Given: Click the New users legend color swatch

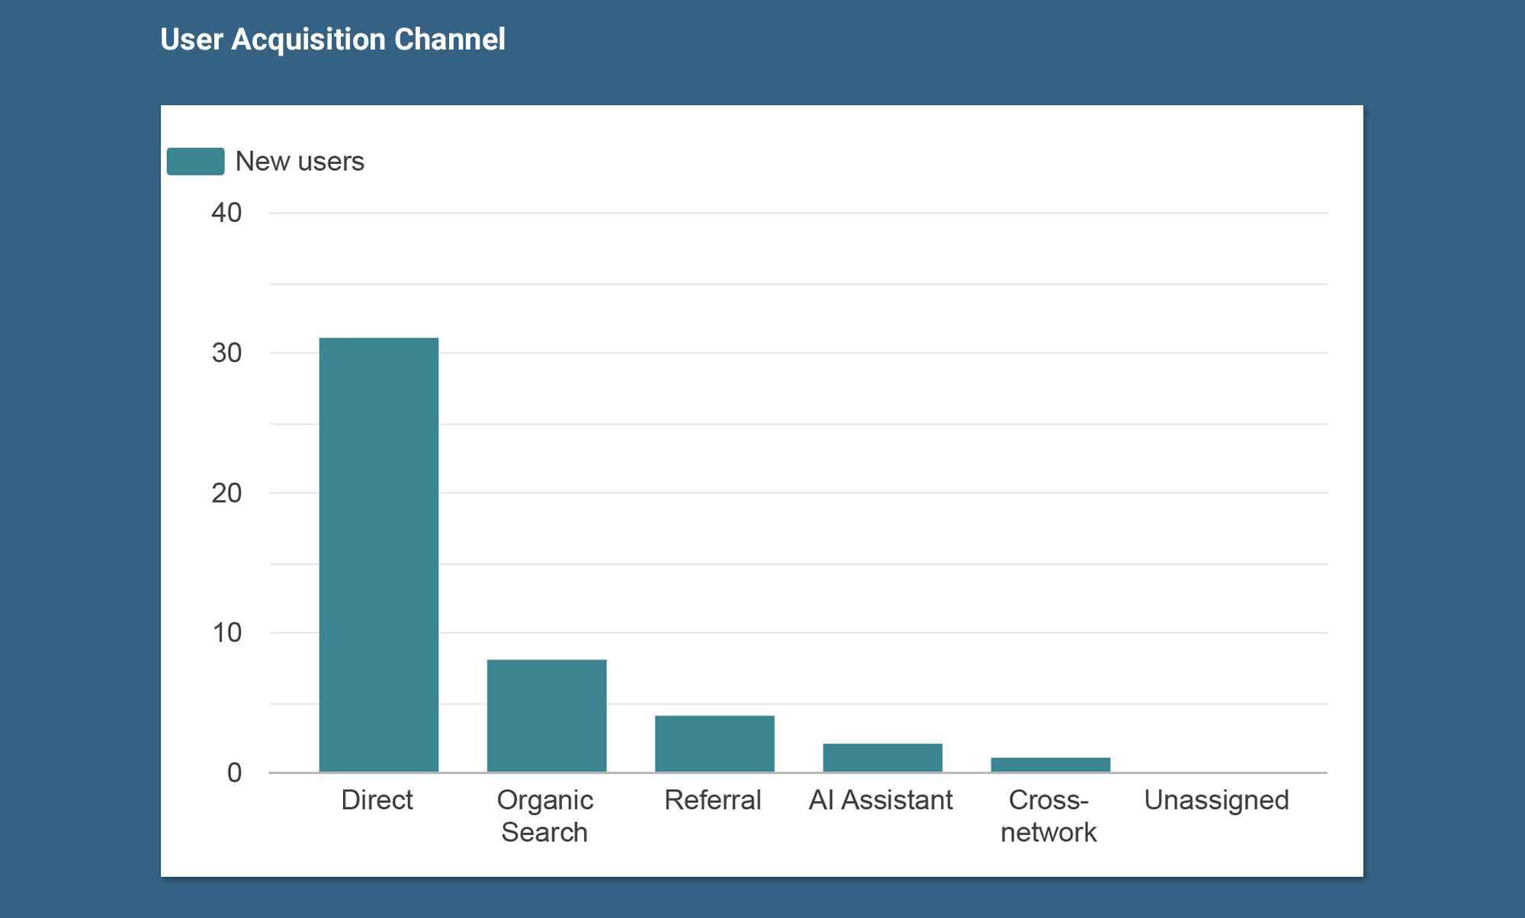Looking at the screenshot, I should (x=195, y=162).
